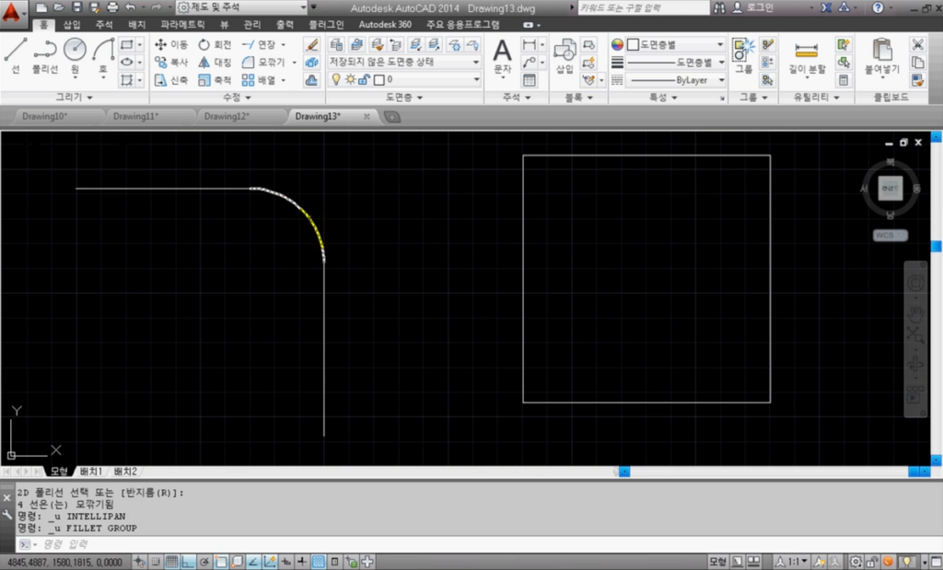Expand the 그리기 panel
943x570 pixels.
point(75,97)
